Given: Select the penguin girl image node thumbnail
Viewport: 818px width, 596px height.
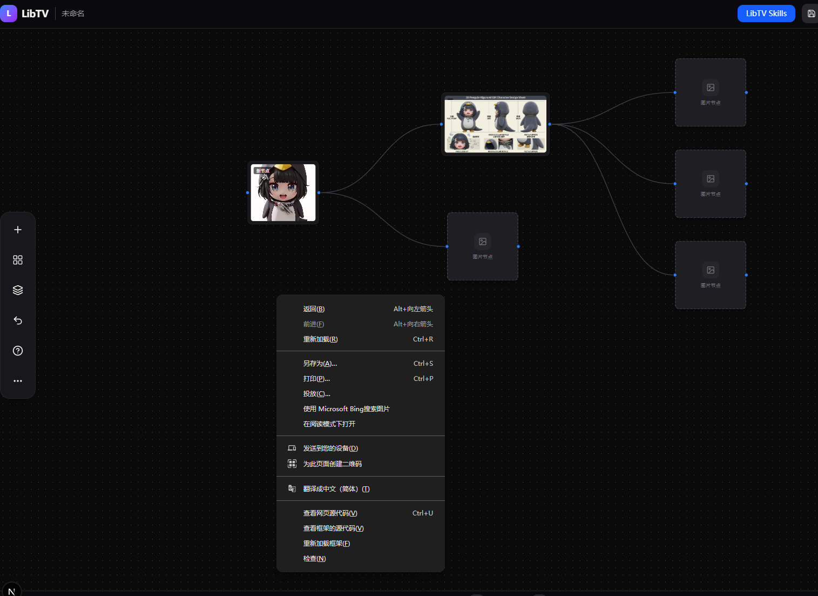Looking at the screenshot, I should point(283,193).
